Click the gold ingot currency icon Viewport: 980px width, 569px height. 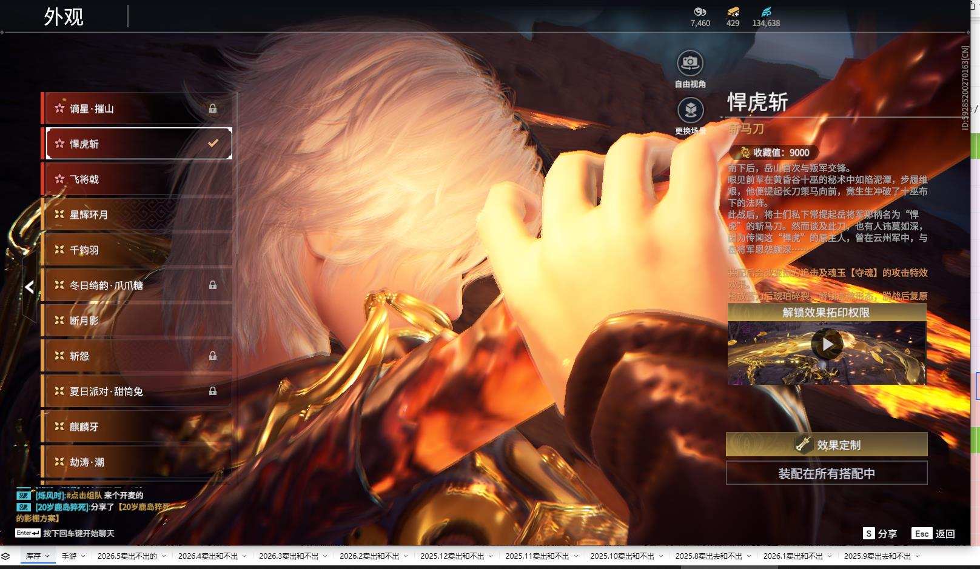click(733, 12)
